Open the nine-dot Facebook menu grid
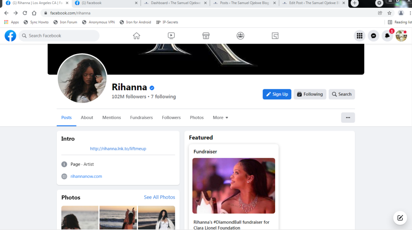Image resolution: width=412 pixels, height=230 pixels. (359, 36)
